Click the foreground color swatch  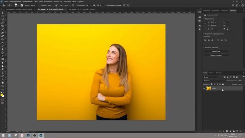[x=2, y=95]
